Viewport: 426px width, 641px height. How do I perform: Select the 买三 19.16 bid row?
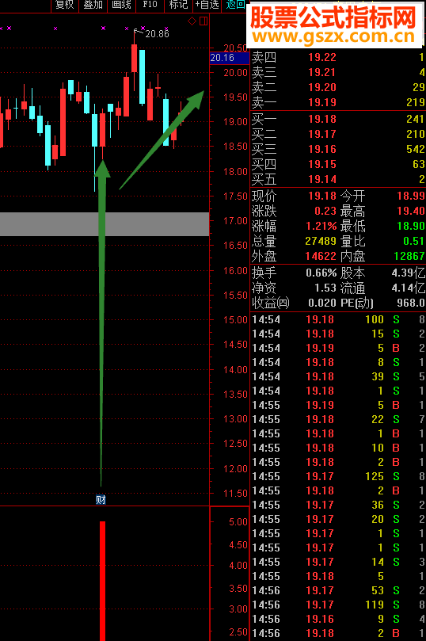[x=338, y=149]
